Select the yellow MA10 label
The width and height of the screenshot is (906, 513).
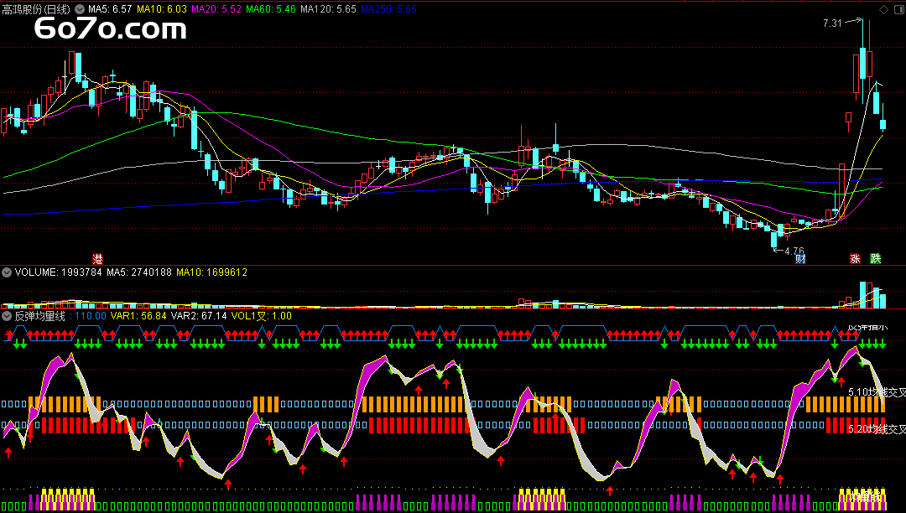(x=162, y=8)
